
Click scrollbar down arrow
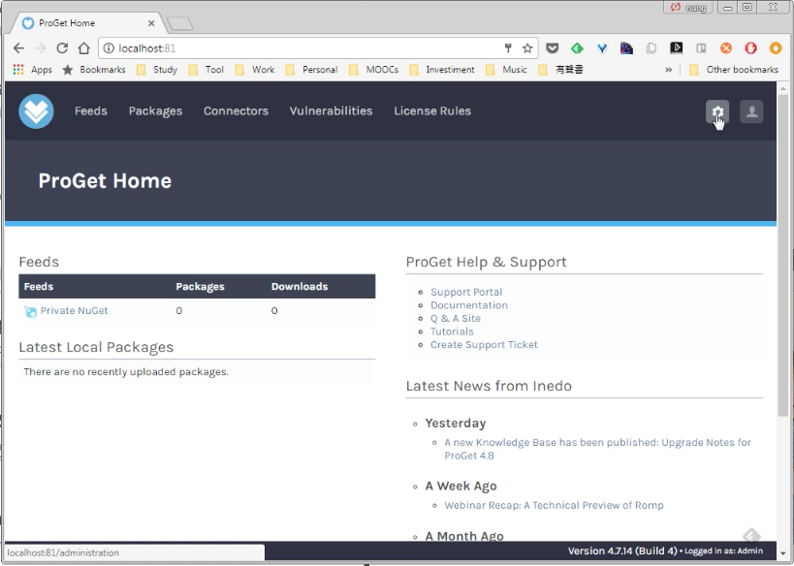(x=783, y=553)
